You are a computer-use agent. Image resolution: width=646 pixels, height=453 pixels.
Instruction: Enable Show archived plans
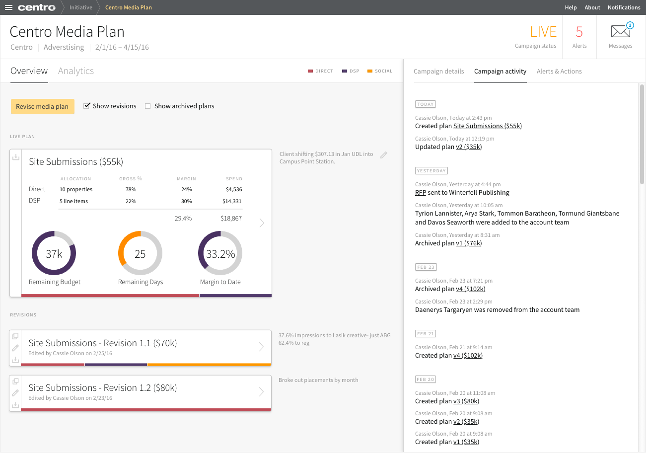tap(147, 105)
